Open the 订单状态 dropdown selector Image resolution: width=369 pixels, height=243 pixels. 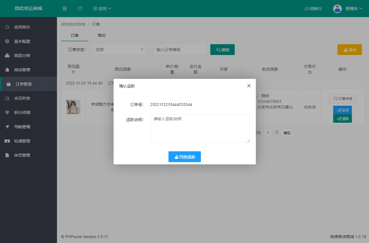tap(119, 50)
